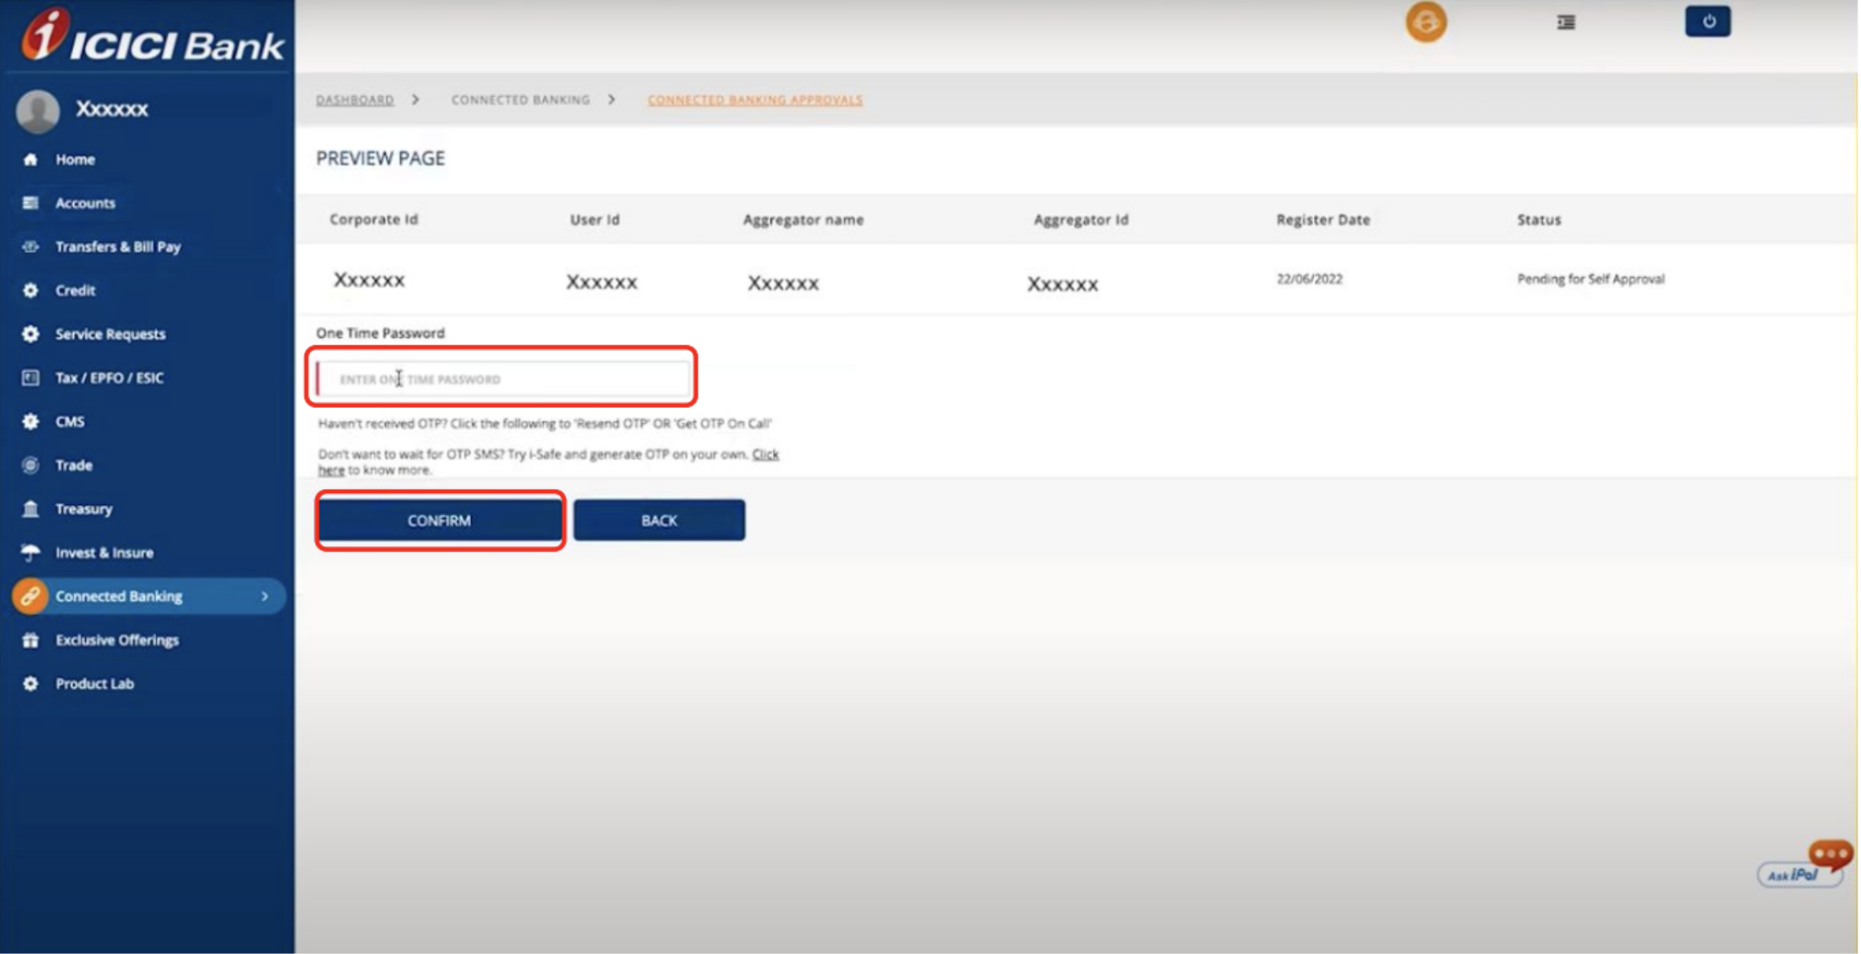Open the 'Click here' i-Safe link
1861x954 pixels.
[764, 455]
